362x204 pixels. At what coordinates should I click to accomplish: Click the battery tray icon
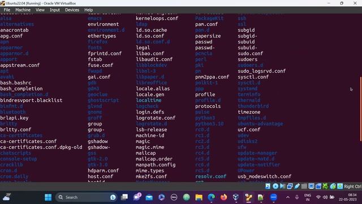click(x=332, y=197)
